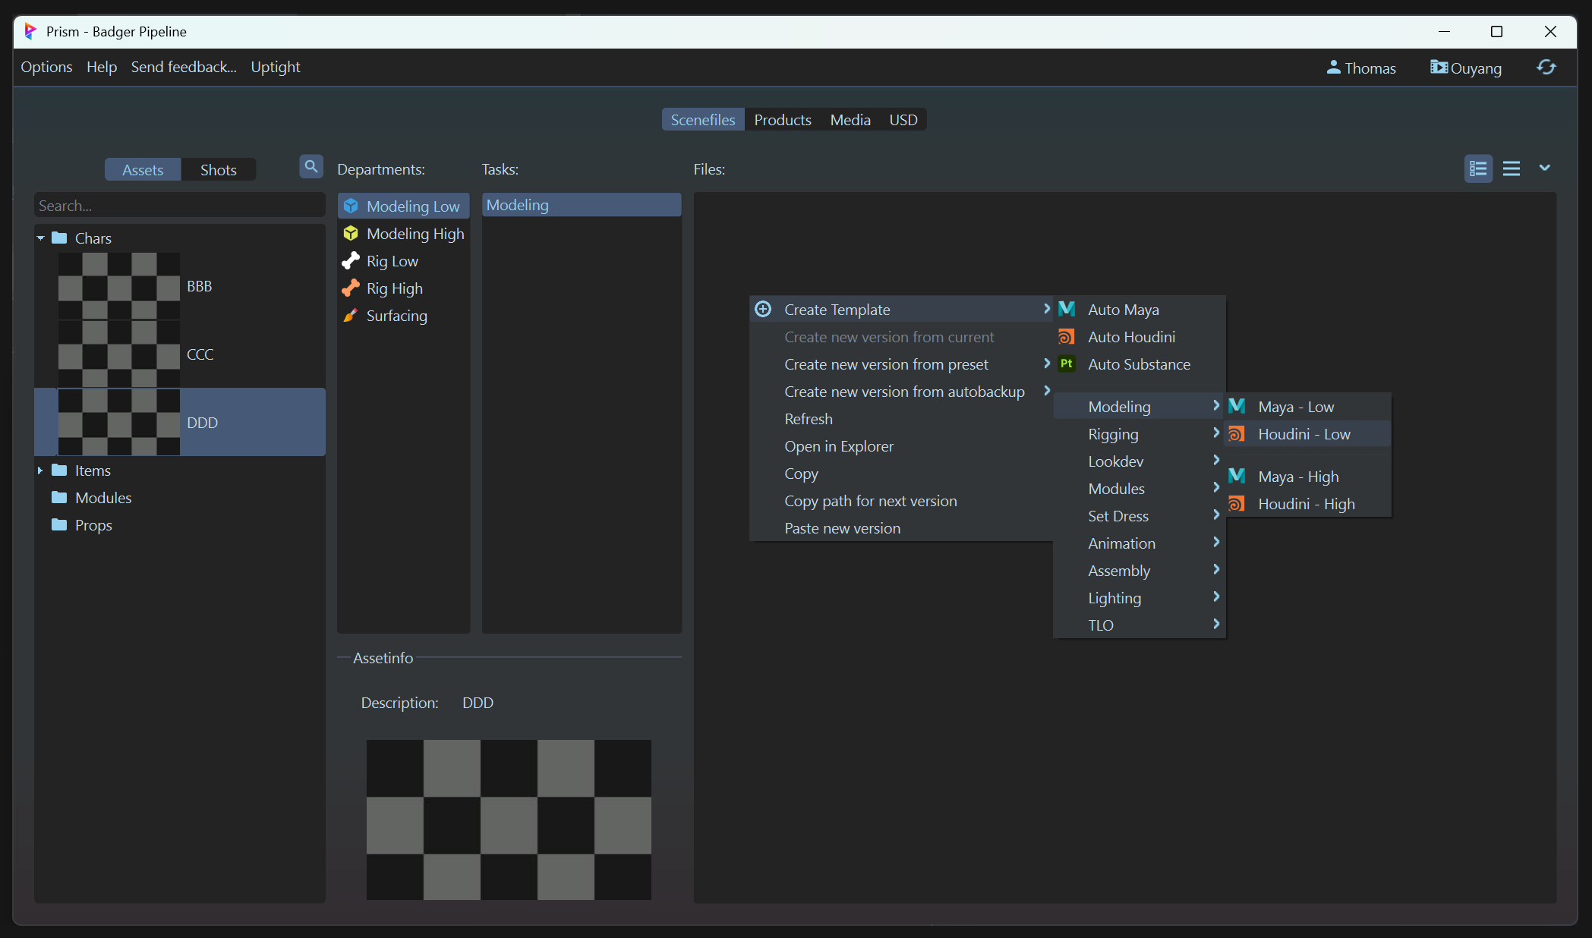The width and height of the screenshot is (1592, 938).
Task: Select Houdini - High preset
Action: [x=1305, y=504]
